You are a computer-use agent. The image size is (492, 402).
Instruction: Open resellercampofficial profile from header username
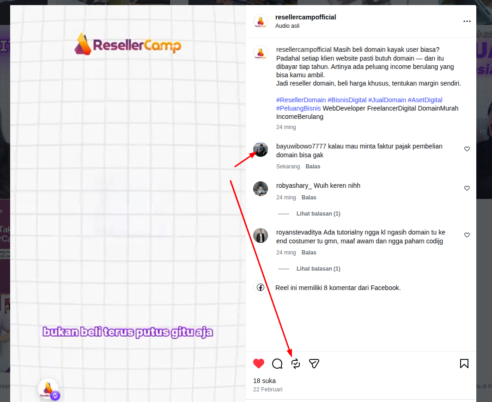click(306, 17)
